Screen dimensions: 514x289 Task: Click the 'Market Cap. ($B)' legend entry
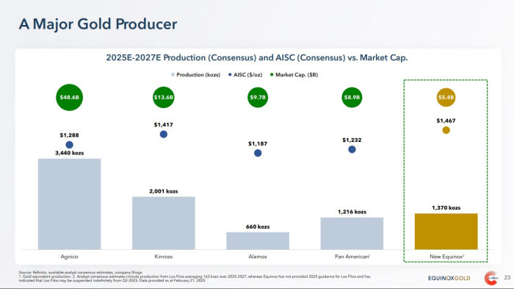pos(294,75)
